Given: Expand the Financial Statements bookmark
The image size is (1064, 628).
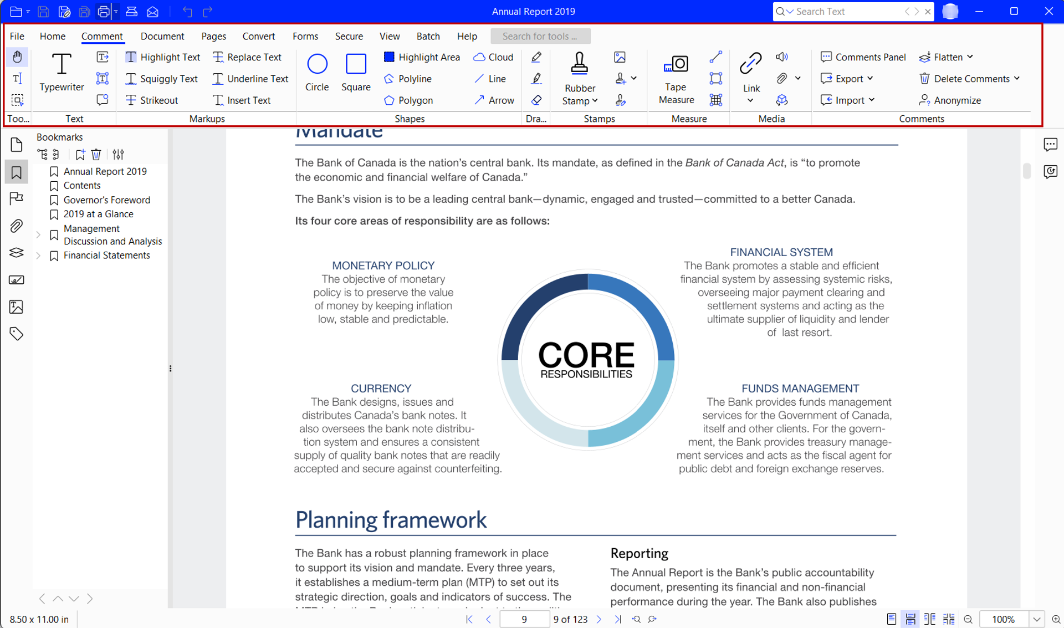Looking at the screenshot, I should click(38, 256).
